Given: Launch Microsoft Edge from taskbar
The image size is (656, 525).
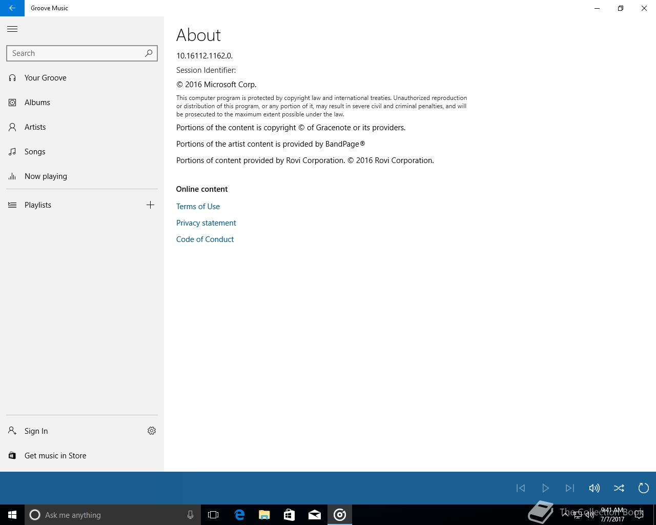Looking at the screenshot, I should point(239,515).
